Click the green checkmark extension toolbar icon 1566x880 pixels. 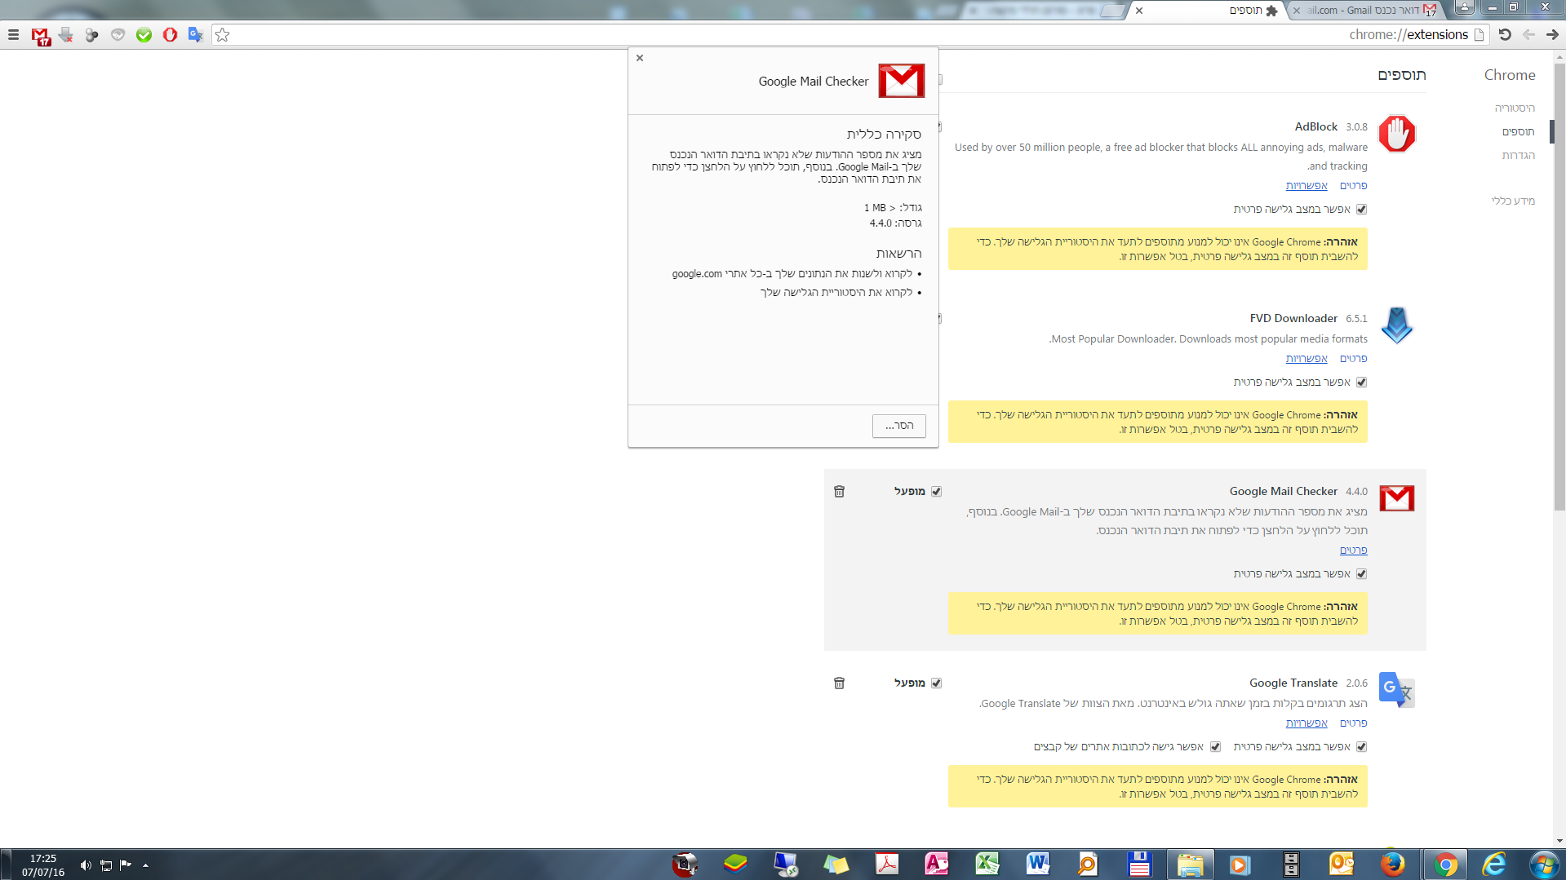point(144,35)
